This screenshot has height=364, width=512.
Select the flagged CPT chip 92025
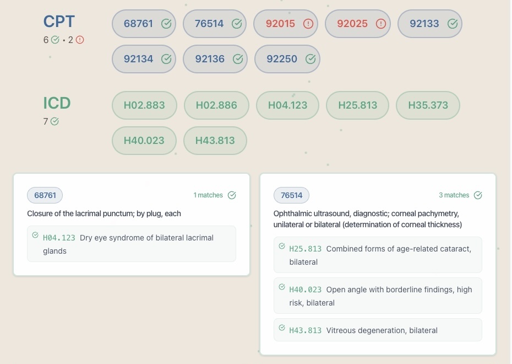[x=357, y=24]
